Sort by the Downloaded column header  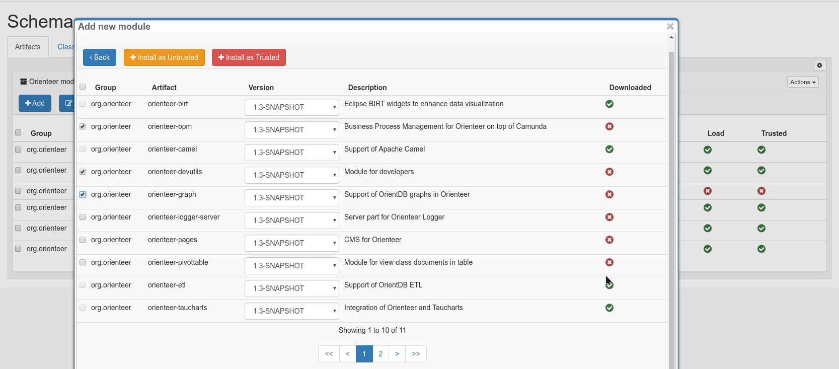coord(630,88)
